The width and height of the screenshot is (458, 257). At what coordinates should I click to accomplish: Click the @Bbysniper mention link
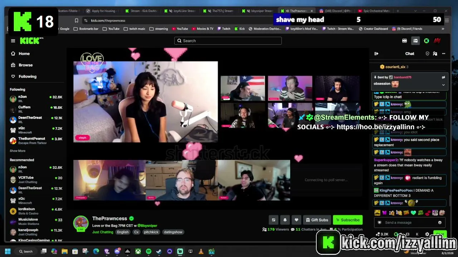tap(147, 226)
